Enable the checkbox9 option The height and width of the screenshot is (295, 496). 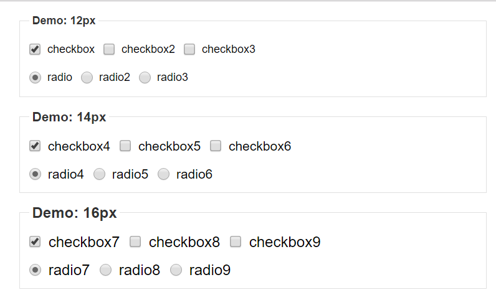click(x=236, y=242)
